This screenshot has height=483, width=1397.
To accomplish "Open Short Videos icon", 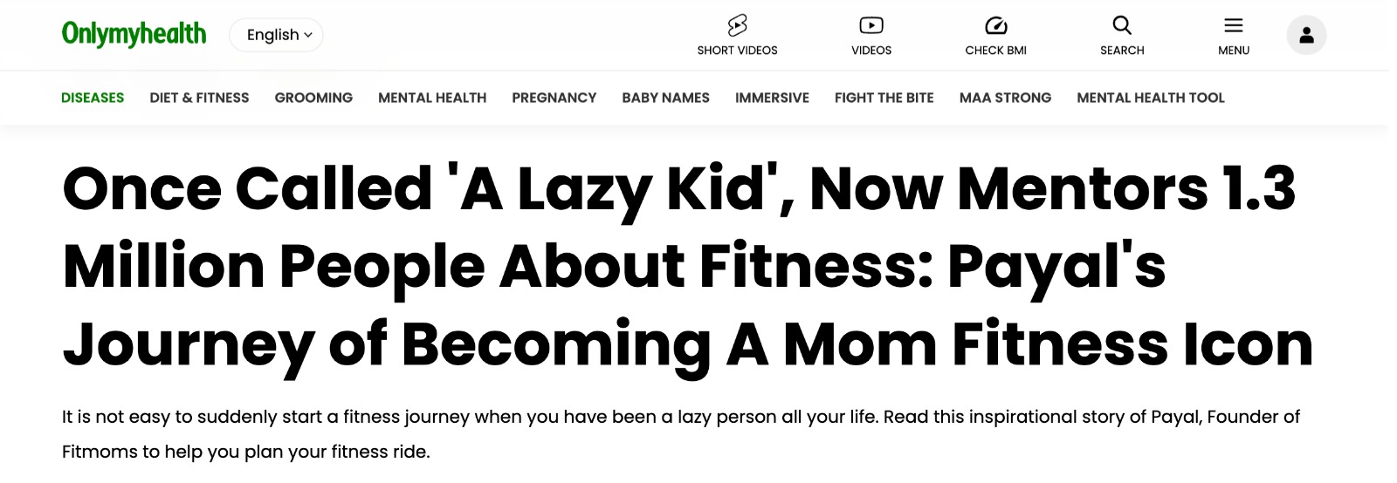I will 737,25.
